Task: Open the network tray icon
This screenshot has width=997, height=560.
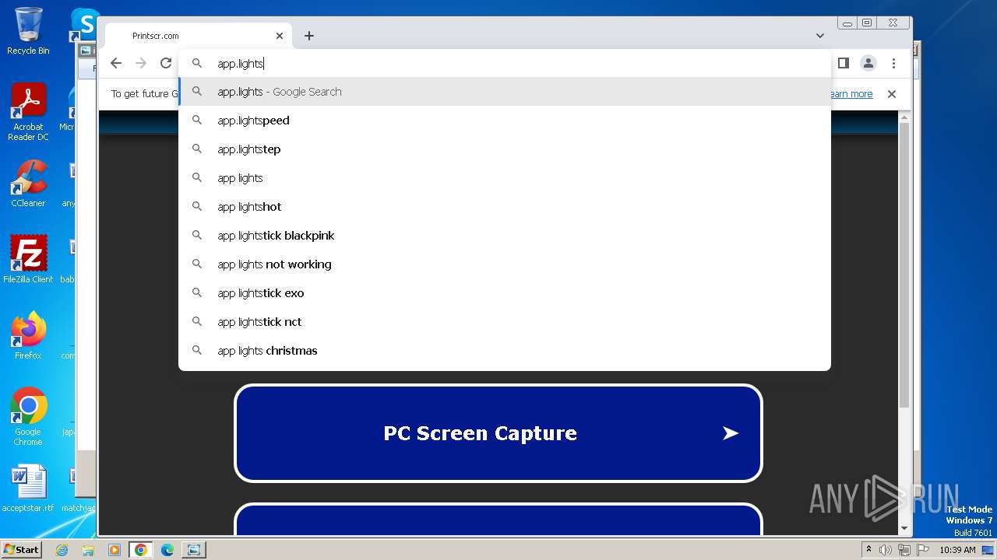Action: 904,550
